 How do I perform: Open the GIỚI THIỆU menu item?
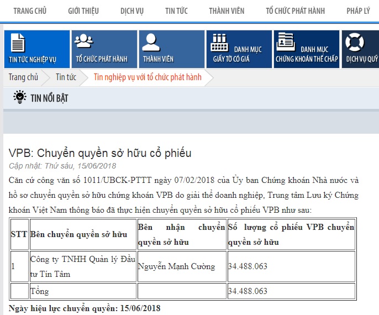click(x=83, y=11)
